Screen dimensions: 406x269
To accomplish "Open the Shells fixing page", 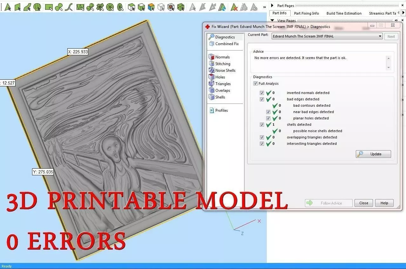I will [217, 97].
